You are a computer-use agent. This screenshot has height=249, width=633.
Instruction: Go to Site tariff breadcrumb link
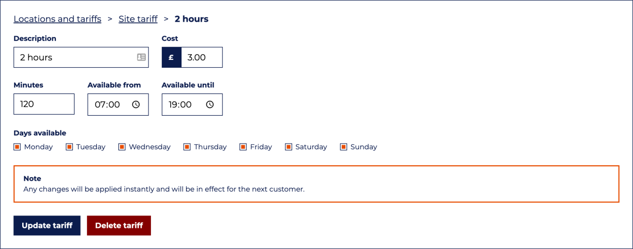(x=138, y=19)
